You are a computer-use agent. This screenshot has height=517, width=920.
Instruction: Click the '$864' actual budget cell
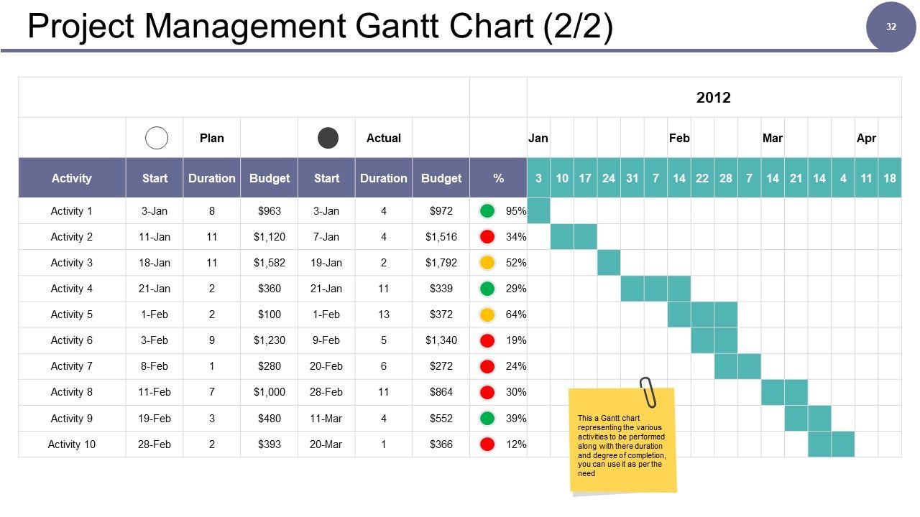tap(441, 392)
